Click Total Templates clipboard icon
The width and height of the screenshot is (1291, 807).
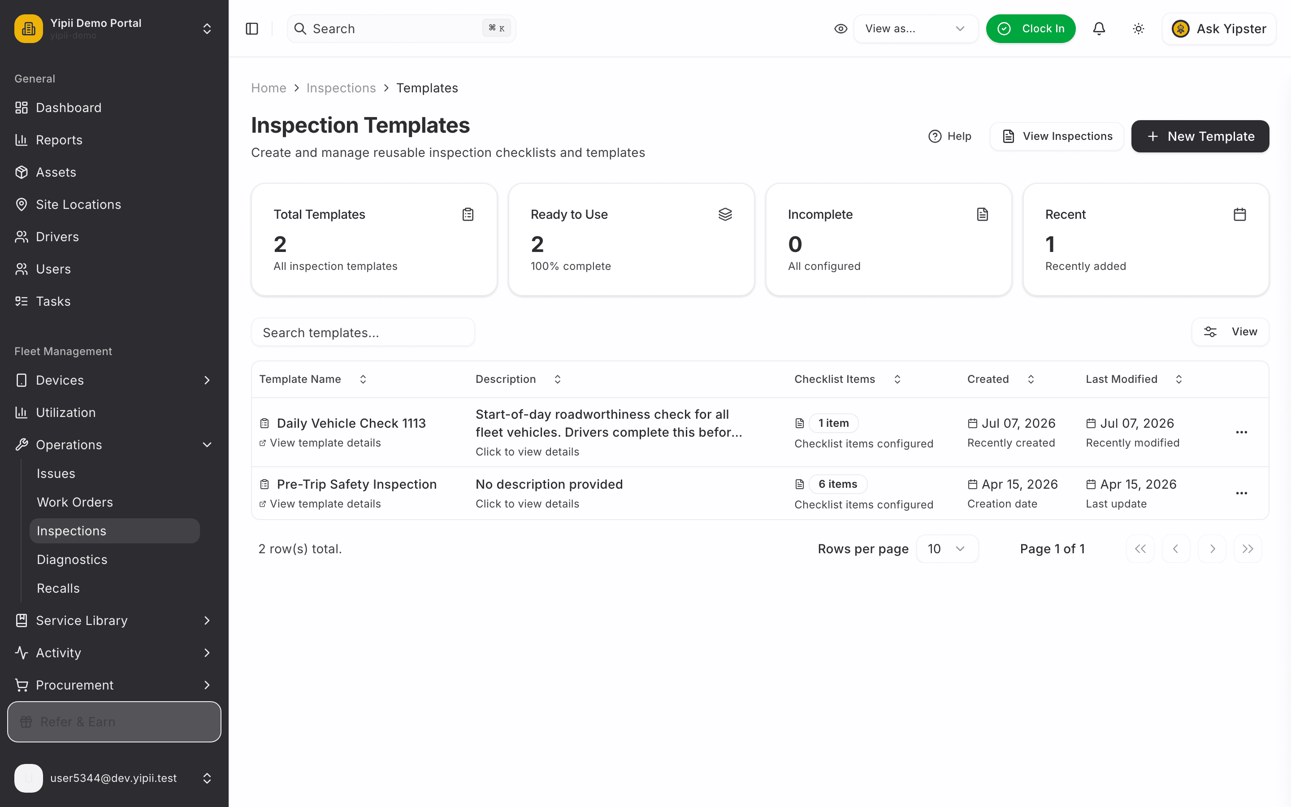click(x=468, y=215)
